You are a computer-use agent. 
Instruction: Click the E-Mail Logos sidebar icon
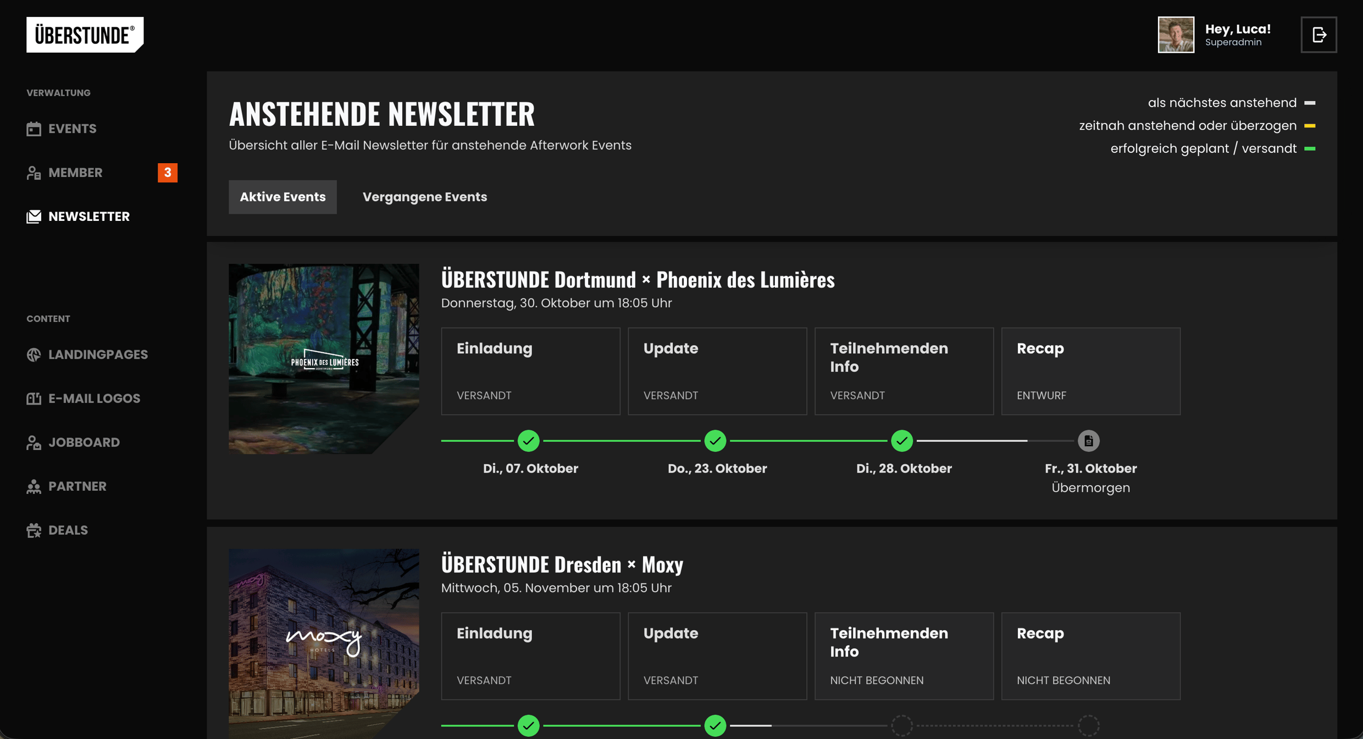coord(34,399)
